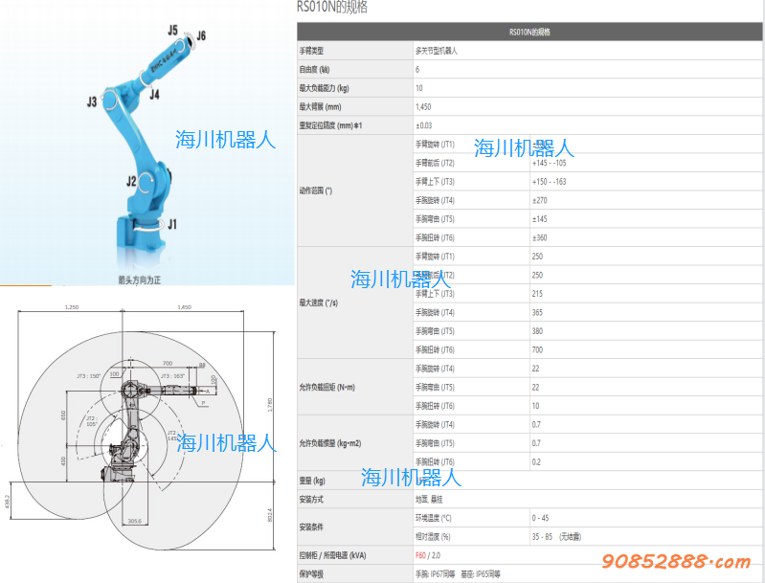Click the J5 axis label on robot
This screenshot has height=583, width=765.
click(x=172, y=31)
